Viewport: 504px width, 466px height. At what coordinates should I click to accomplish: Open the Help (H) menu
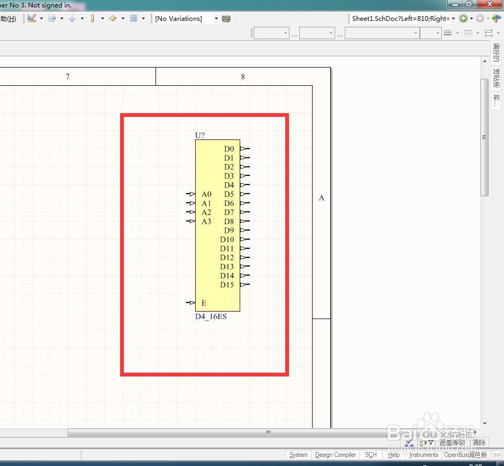pos(8,19)
